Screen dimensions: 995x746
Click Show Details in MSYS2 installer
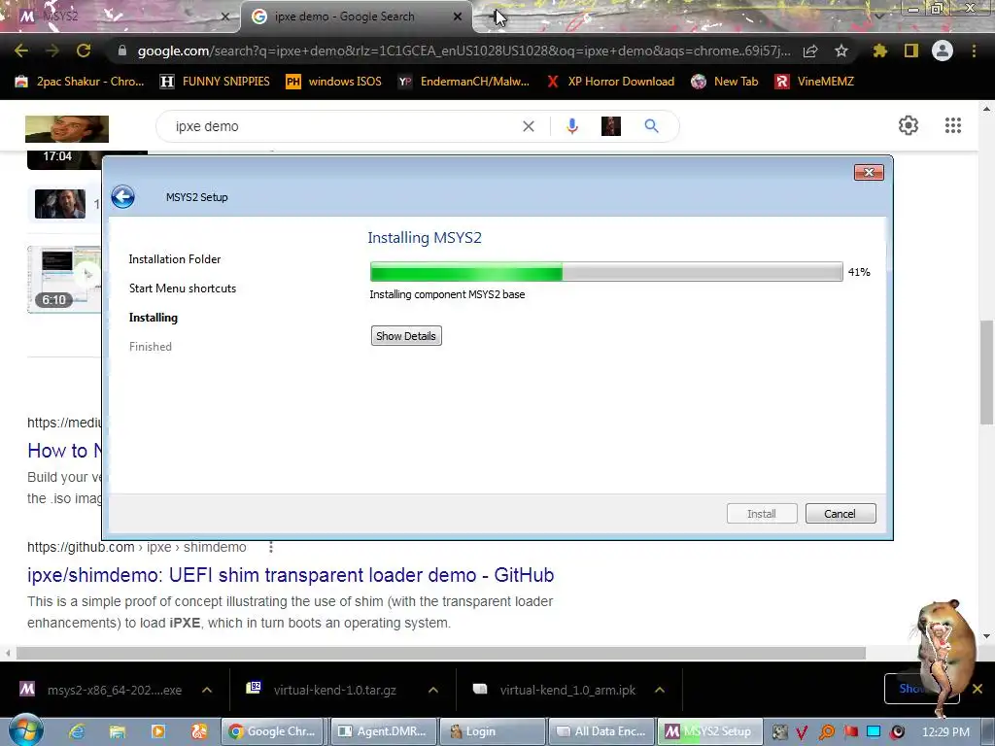point(406,335)
